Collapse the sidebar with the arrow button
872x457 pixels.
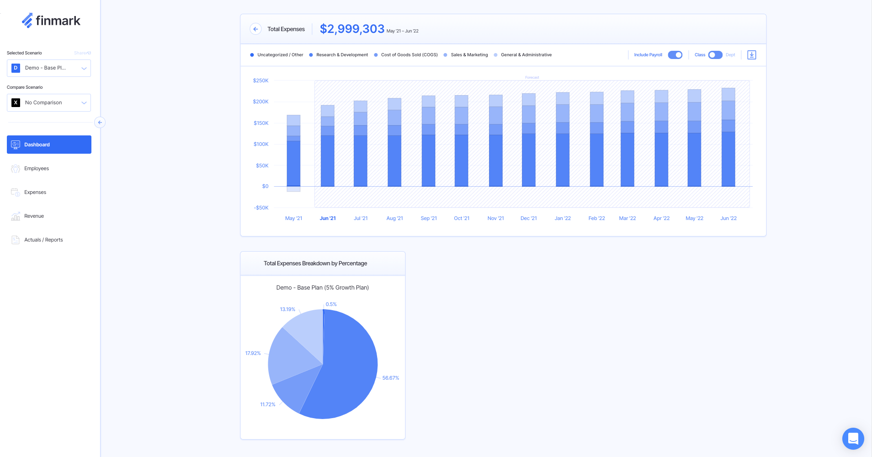[100, 123]
